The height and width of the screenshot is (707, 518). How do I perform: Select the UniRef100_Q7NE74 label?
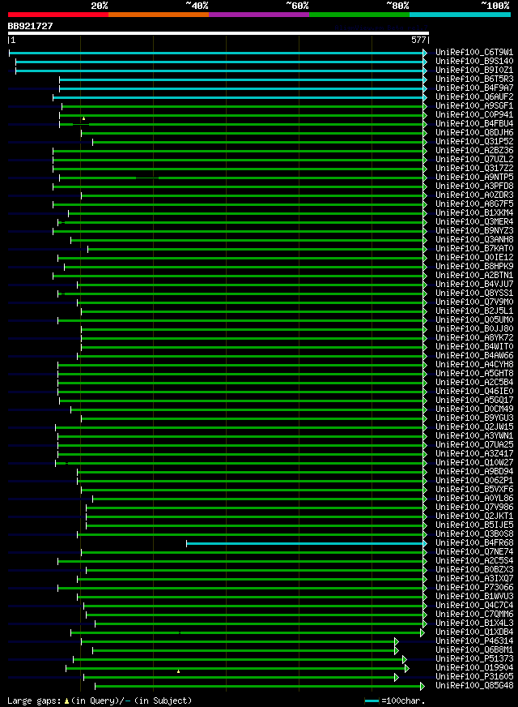pyautogui.click(x=474, y=552)
